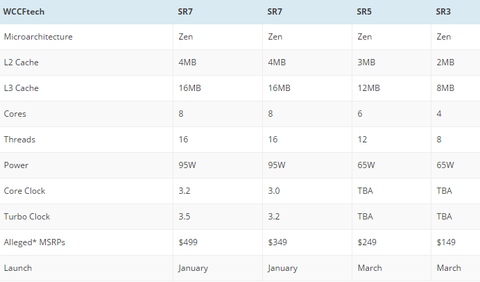480x282 pixels.
Task: Select the $349 price cell
Action: tap(277, 242)
